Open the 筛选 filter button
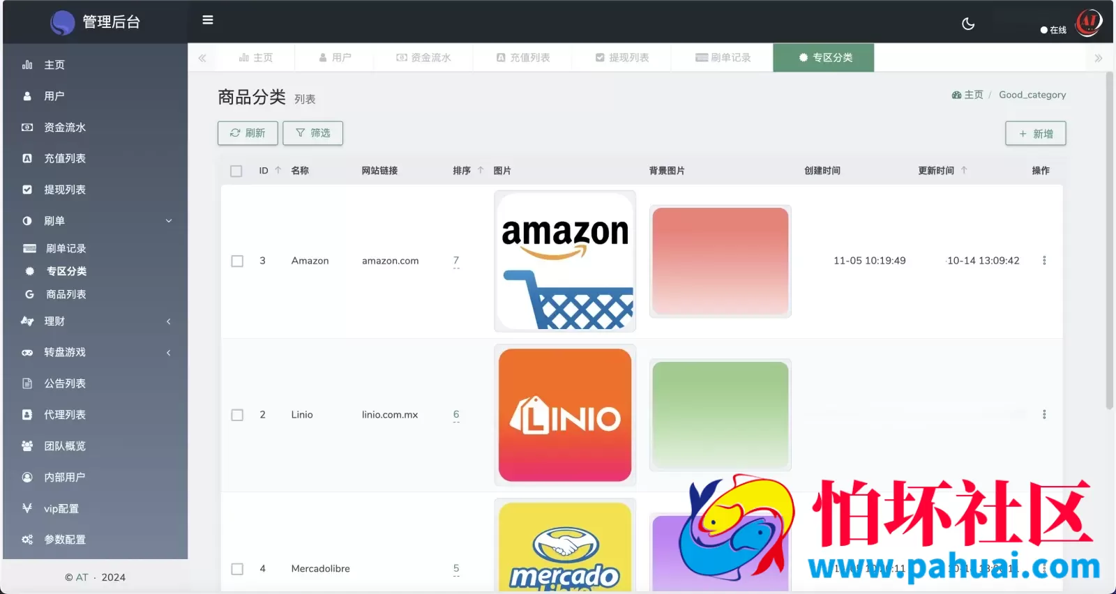Screen dimensions: 1116x594 tap(312, 133)
